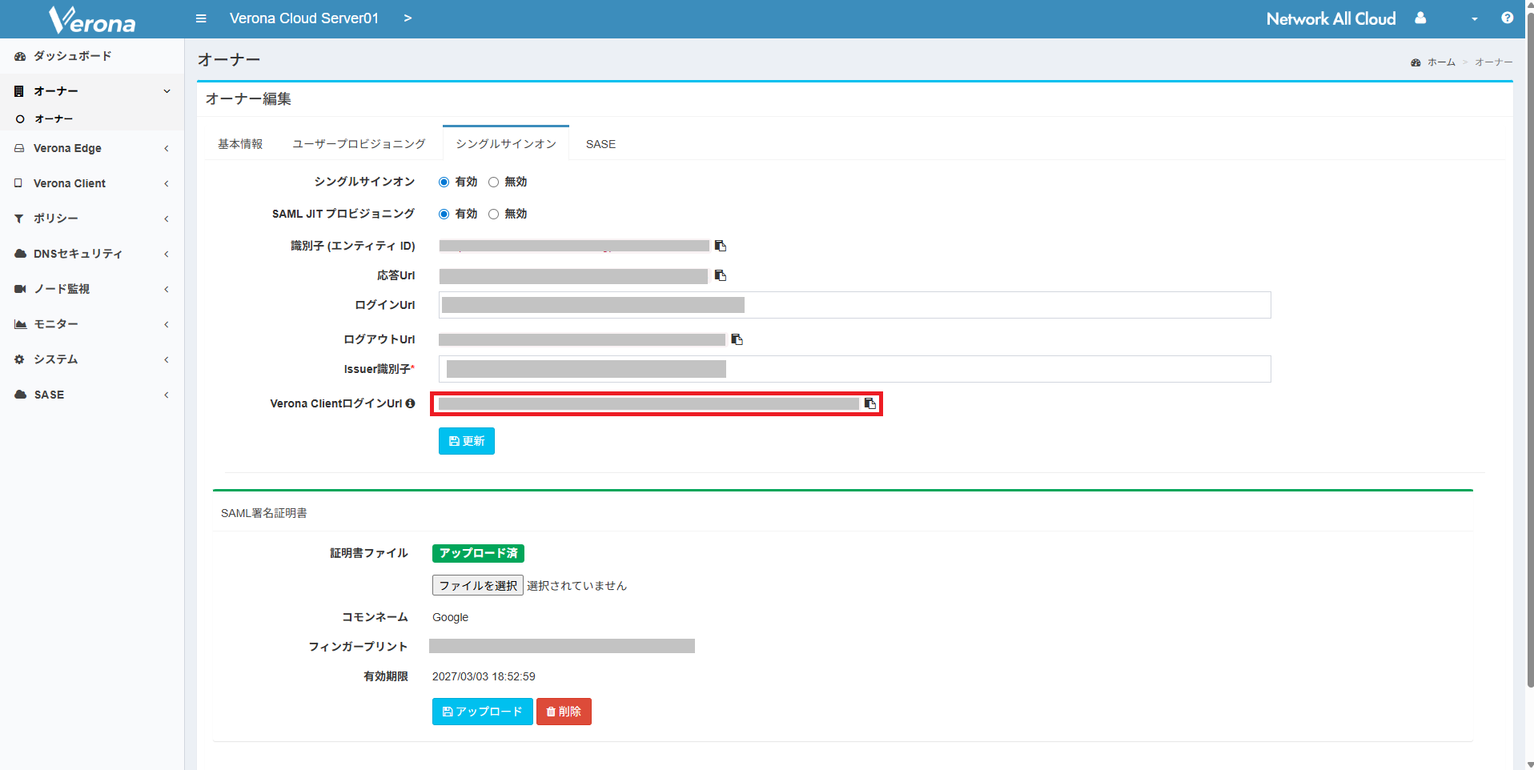This screenshot has width=1534, height=770.
Task: Click the アップロード済 status badge
Action: pos(478,553)
